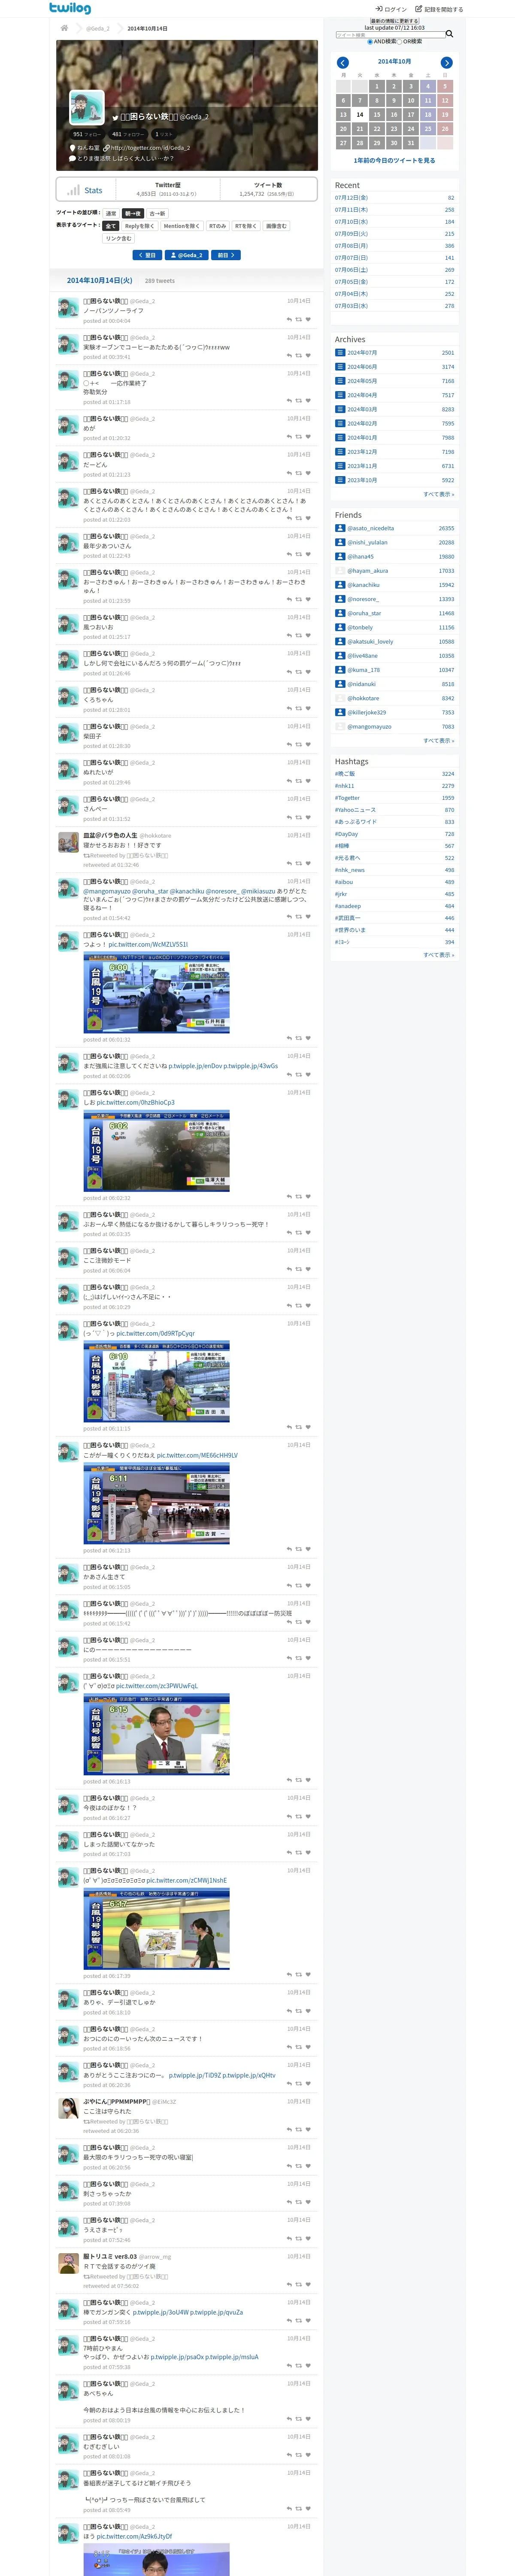Click ログイン at the top
This screenshot has height=2576, width=515.
pos(391,9)
